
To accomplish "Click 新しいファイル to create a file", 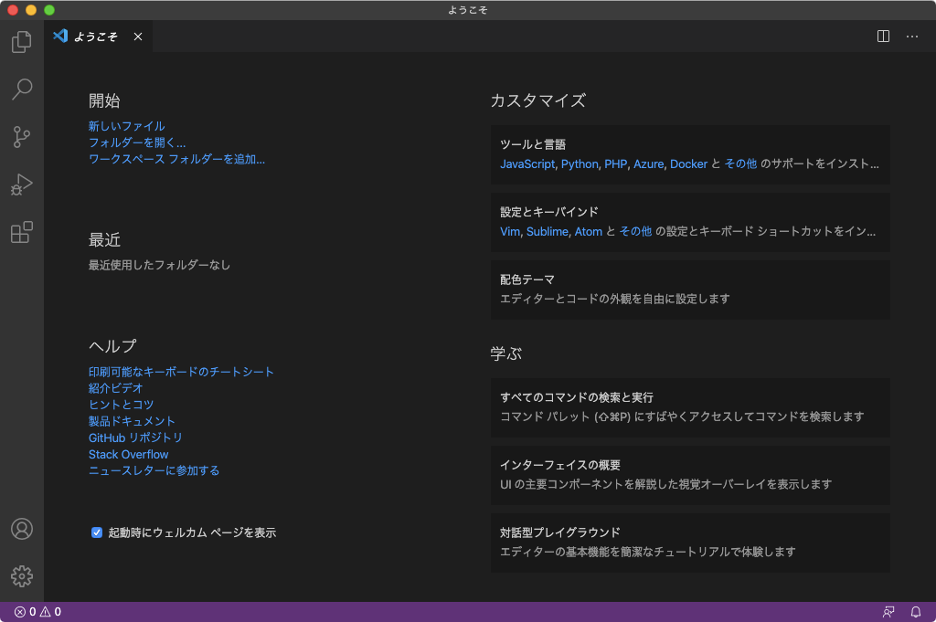I will click(126, 125).
